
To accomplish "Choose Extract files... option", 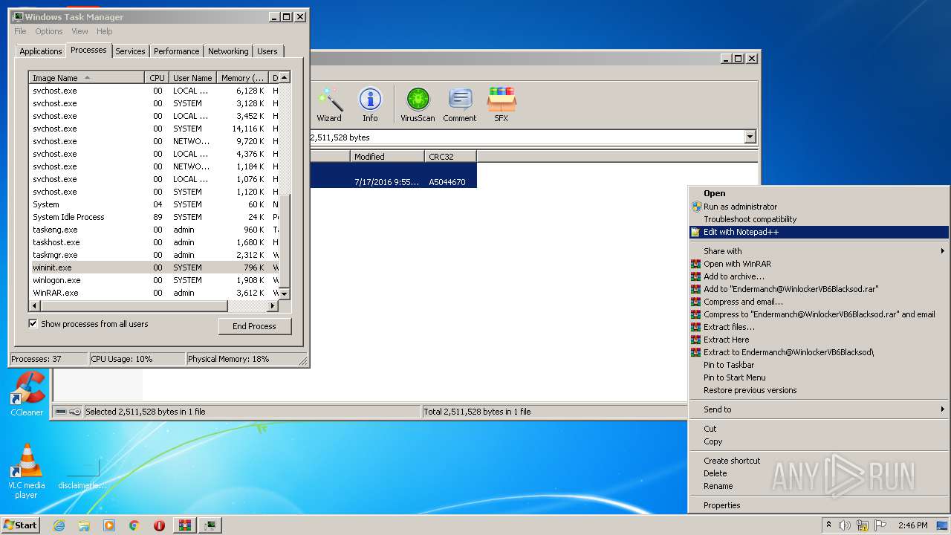I will click(x=819, y=327).
